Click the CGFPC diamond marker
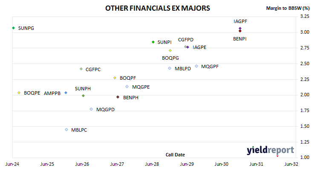 pos(81,69)
